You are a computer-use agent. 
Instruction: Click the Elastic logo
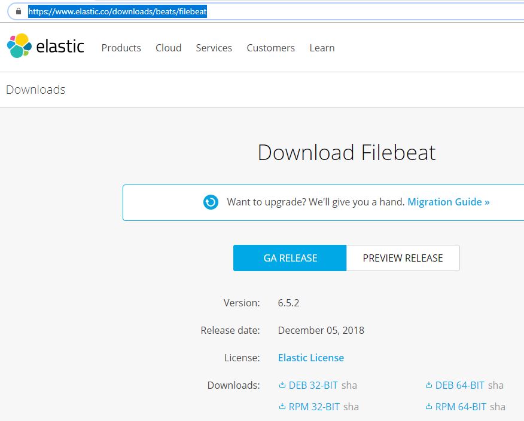pos(45,46)
